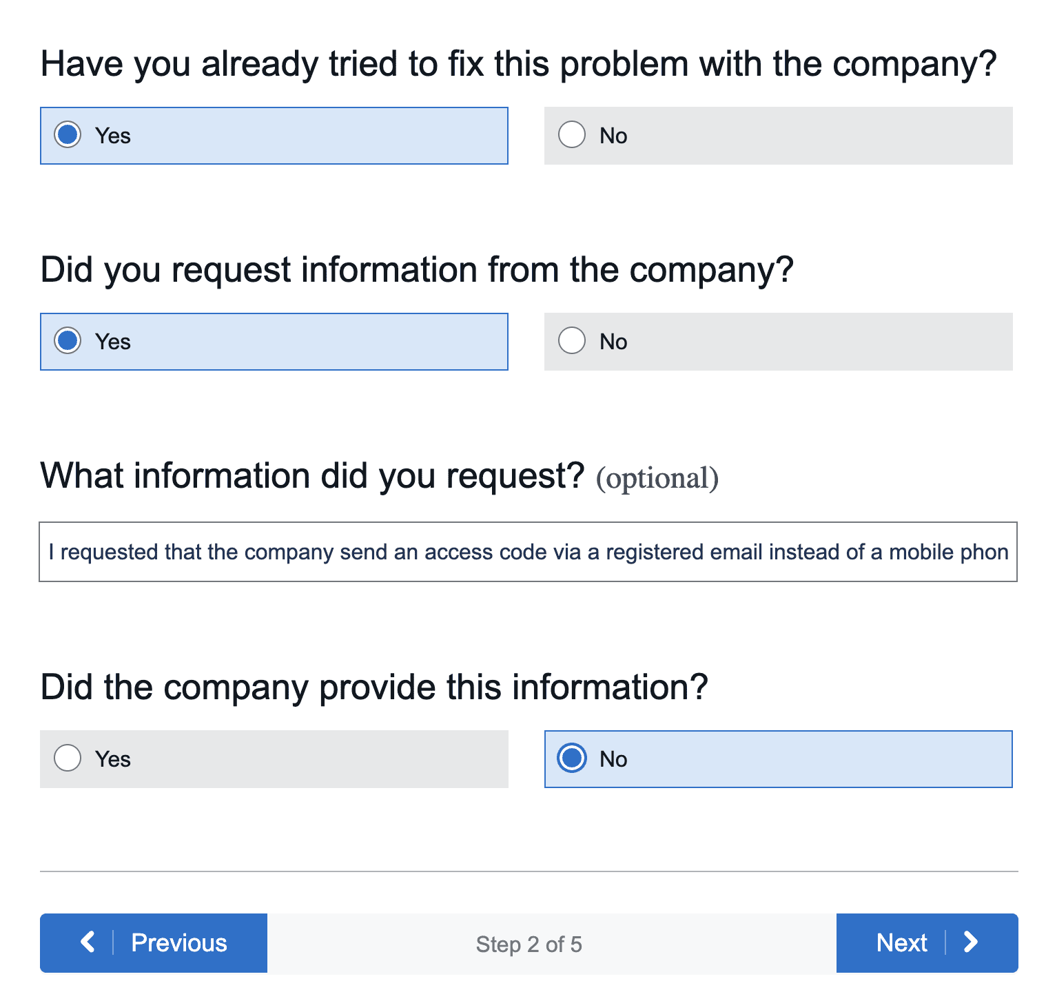Click 'Did you request information' question heading
Image resolution: width=1046 pixels, height=992 pixels.
coord(417,270)
